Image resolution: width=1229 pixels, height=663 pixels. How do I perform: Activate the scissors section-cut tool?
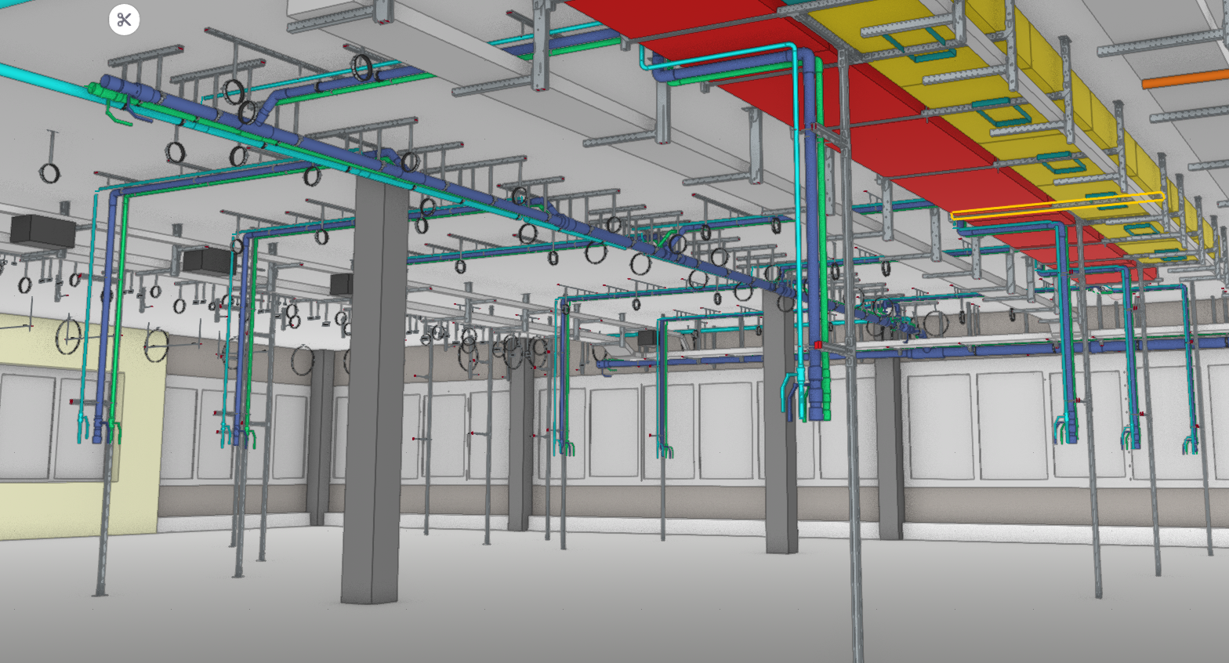(124, 20)
